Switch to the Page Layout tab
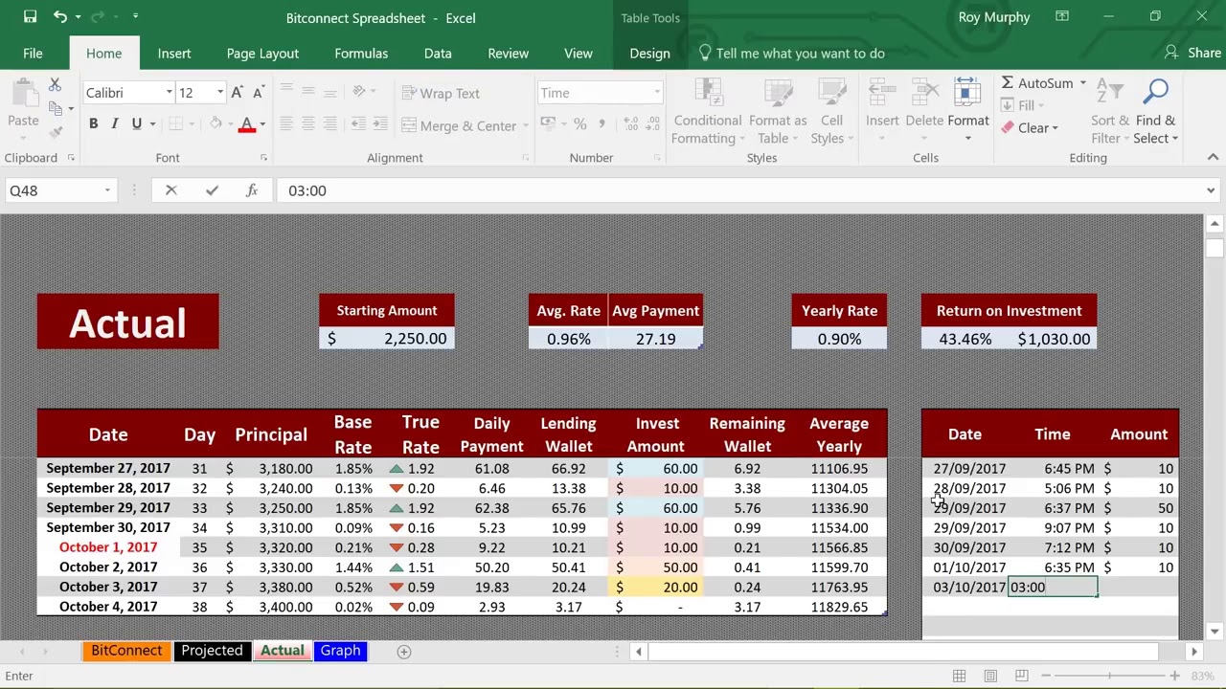The width and height of the screenshot is (1226, 689). [x=262, y=54]
